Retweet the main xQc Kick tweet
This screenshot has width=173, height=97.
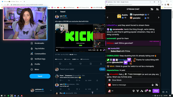point(70,64)
